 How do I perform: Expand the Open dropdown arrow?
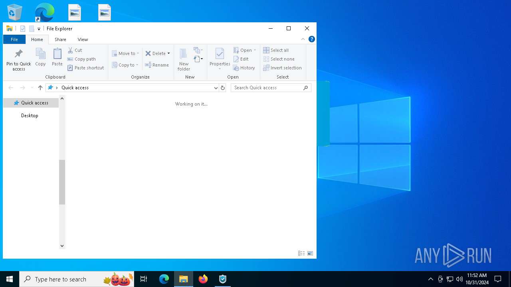click(255, 50)
